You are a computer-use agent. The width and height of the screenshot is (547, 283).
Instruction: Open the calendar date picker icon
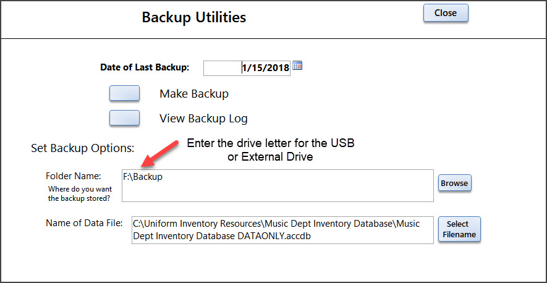(297, 66)
